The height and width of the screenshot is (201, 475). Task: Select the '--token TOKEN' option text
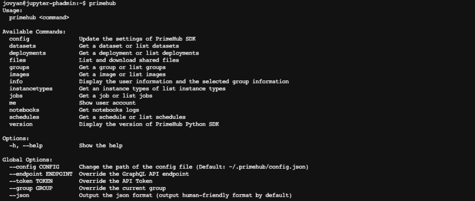pyautogui.click(x=31, y=181)
